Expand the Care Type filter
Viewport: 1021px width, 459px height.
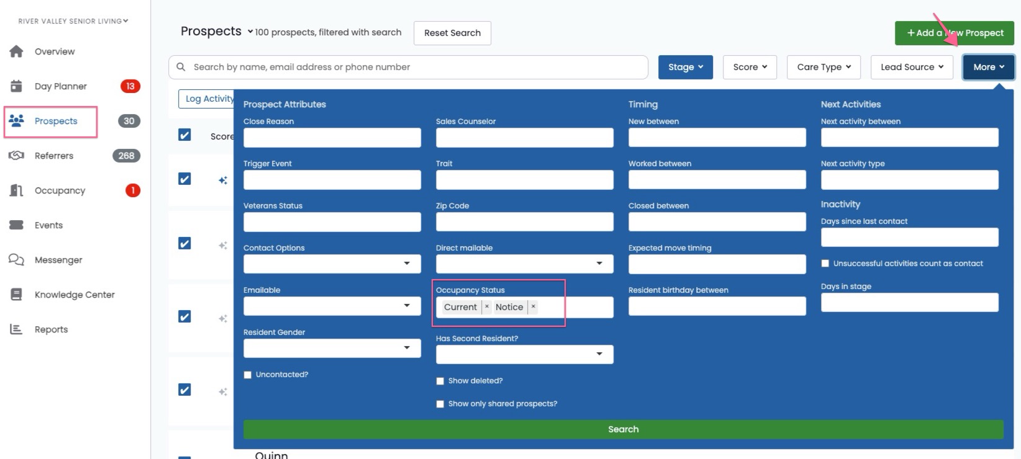[824, 67]
